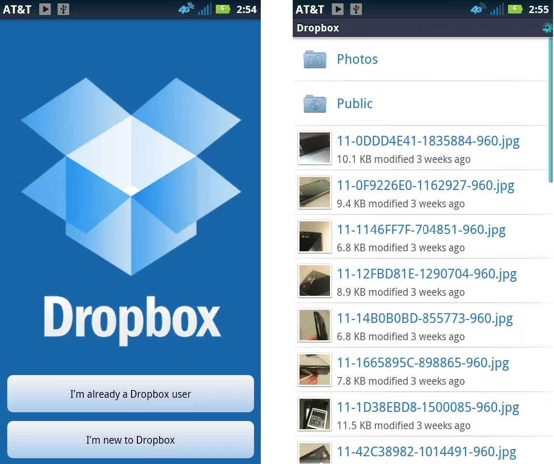
Task: Open file 11-0F9226E0-1162927-960.jpg
Action: click(425, 186)
